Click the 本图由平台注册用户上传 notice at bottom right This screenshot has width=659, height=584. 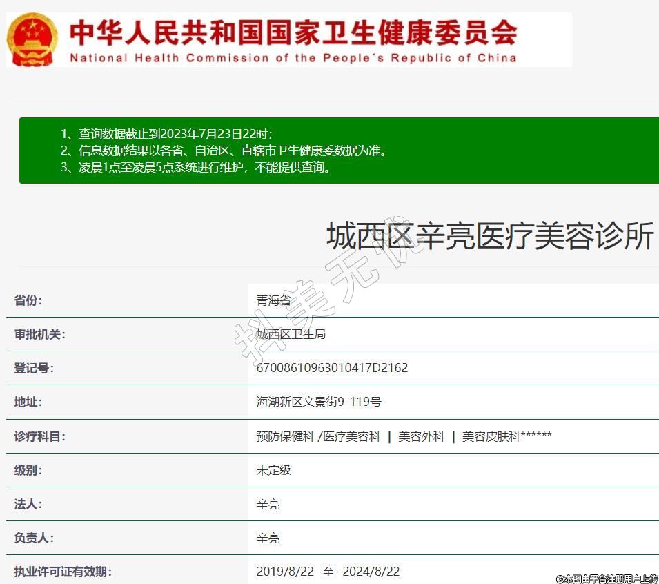tap(607, 578)
